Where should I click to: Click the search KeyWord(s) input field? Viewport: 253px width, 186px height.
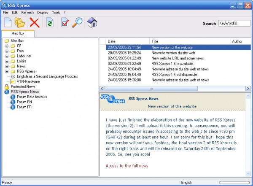[x=234, y=23]
